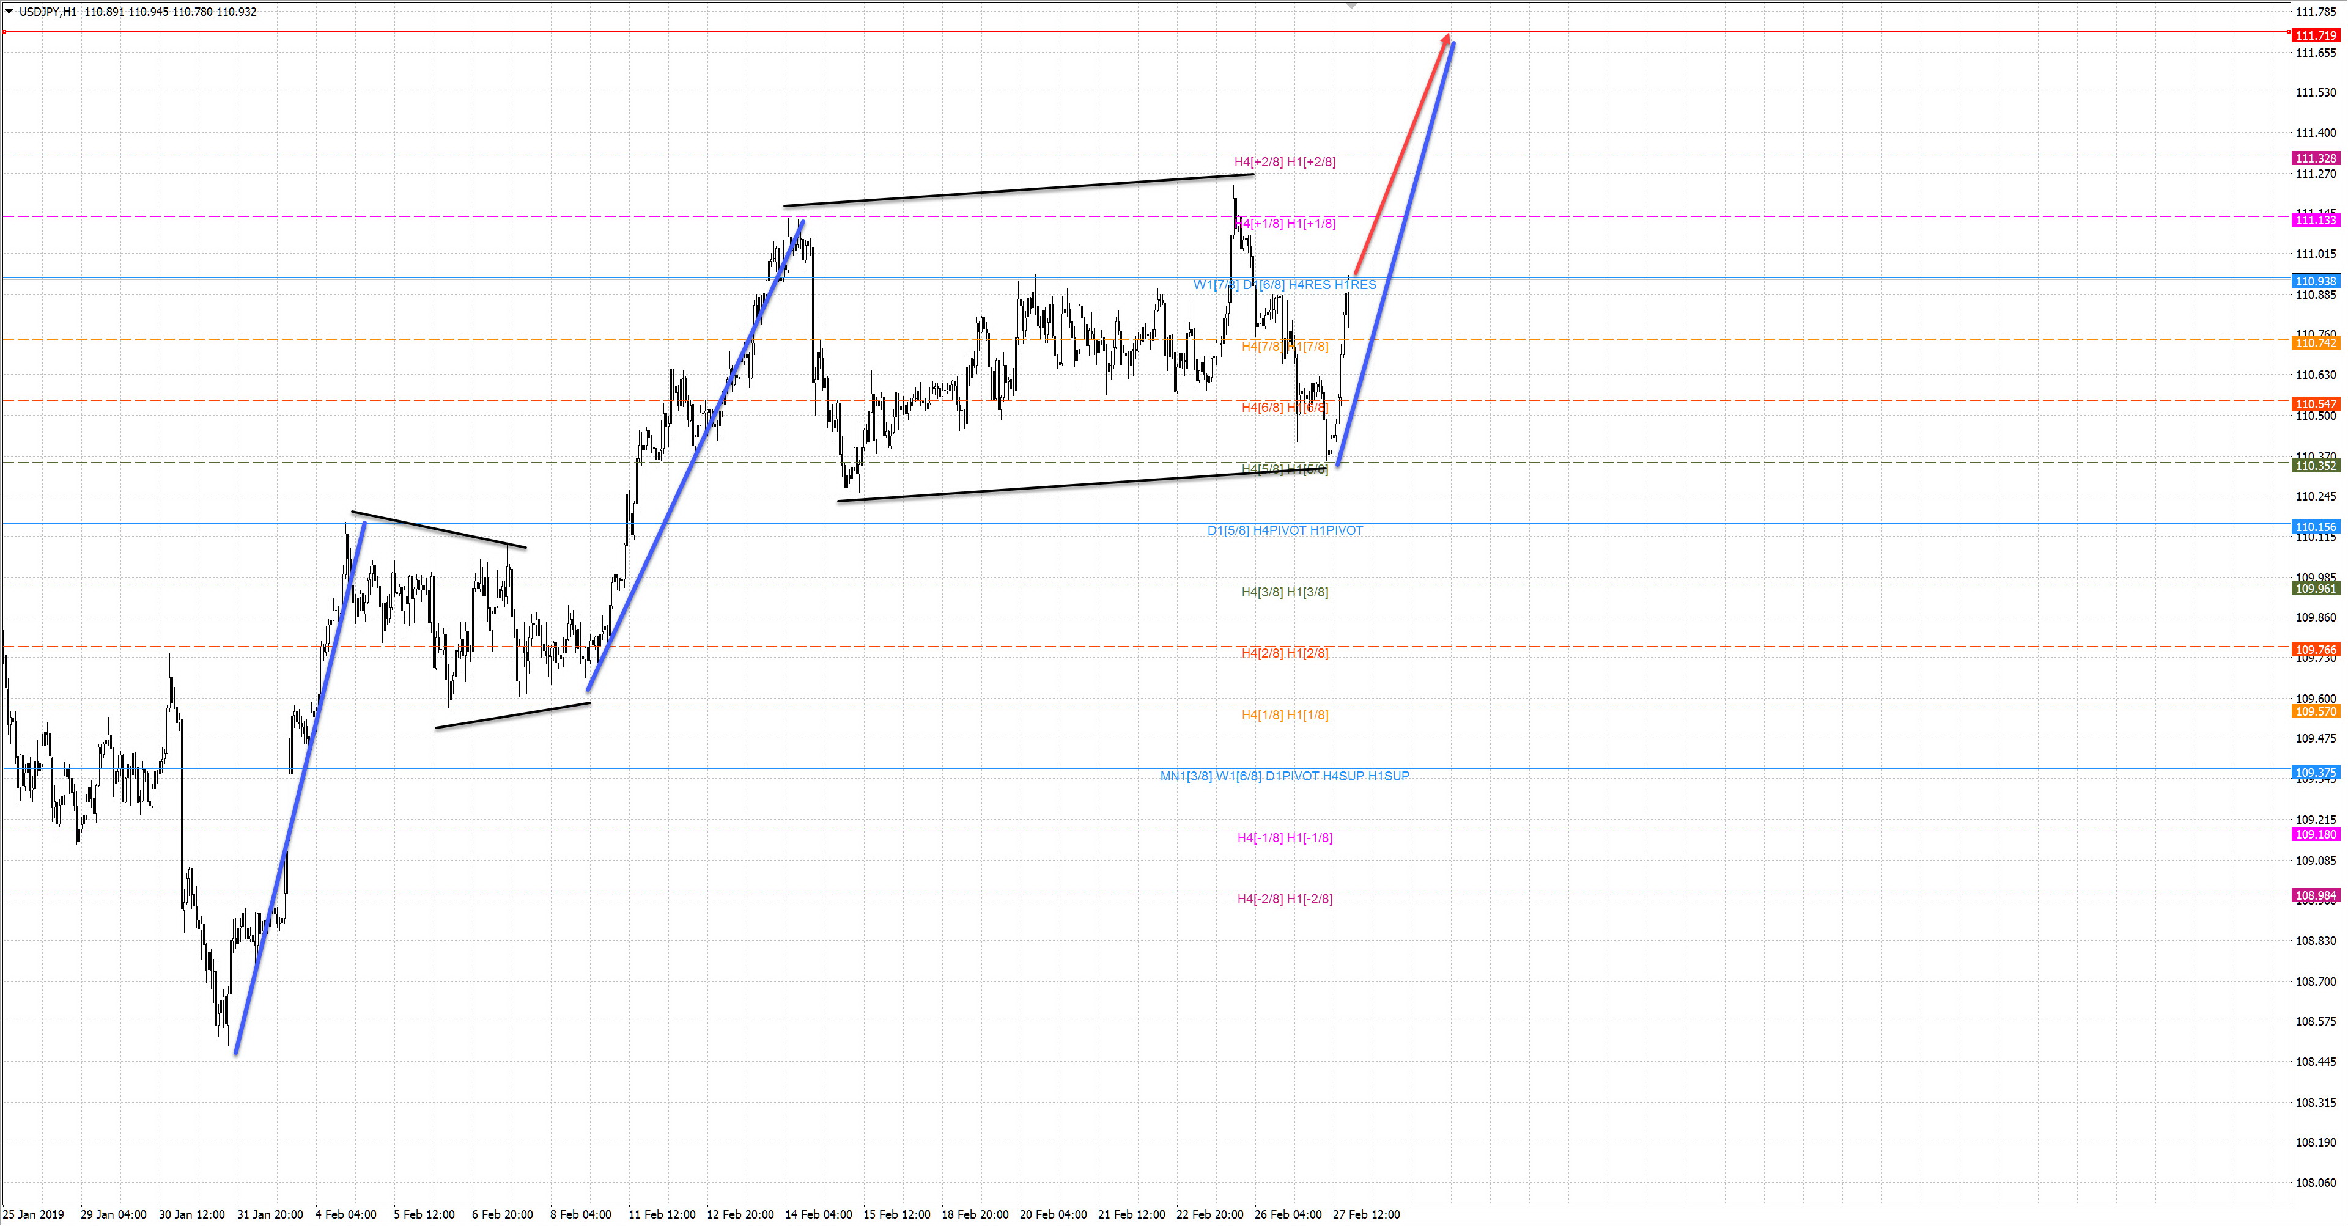Click the H4[-2/8] H1[-2/8] label
The width and height of the screenshot is (2348, 1226).
click(1284, 899)
